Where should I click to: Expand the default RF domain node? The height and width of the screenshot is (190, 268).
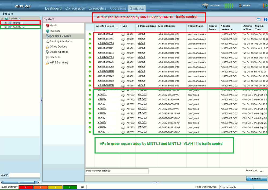coord(5,23)
